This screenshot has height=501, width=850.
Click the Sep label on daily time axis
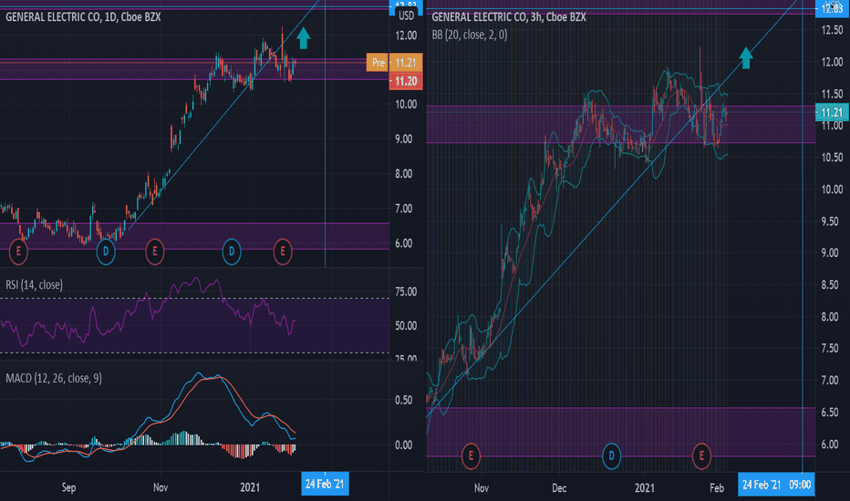coord(68,487)
